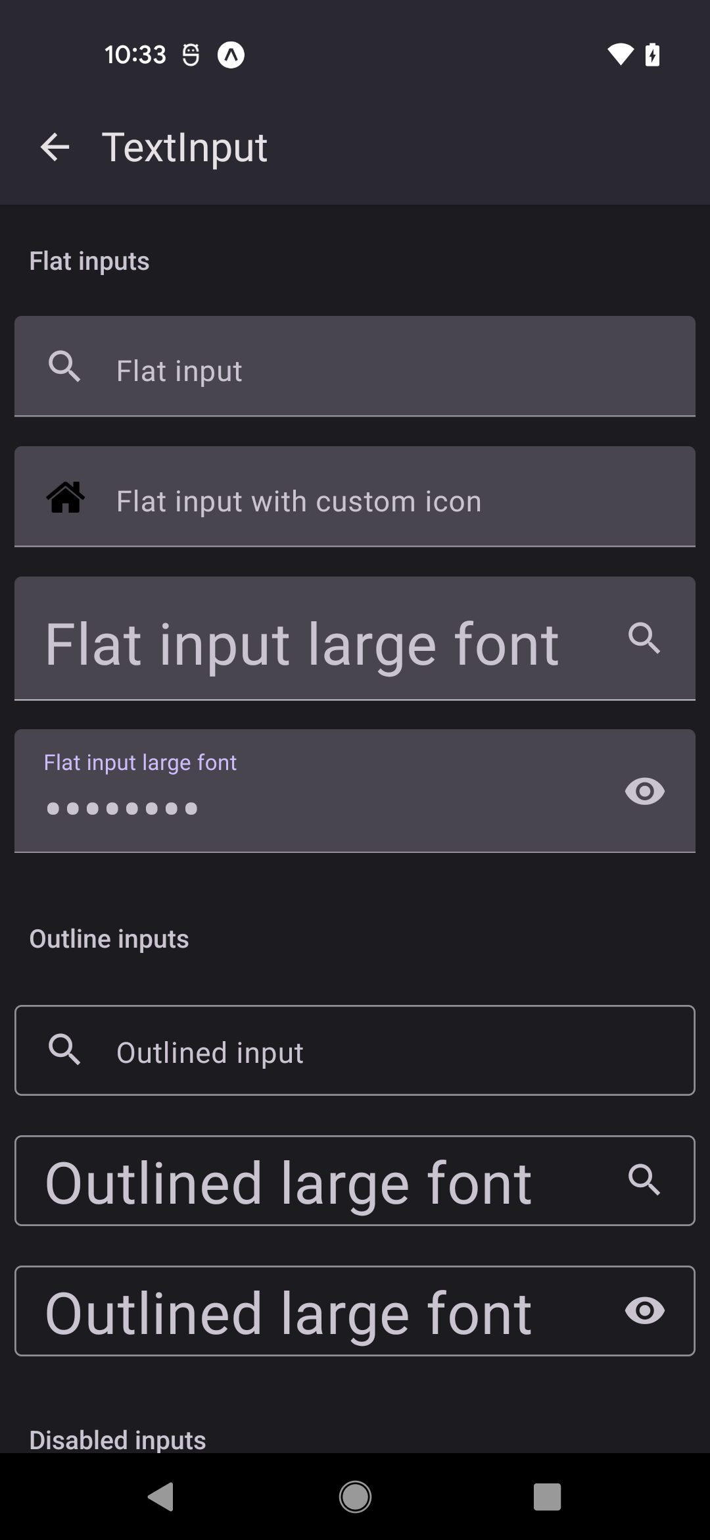The height and width of the screenshot is (1540, 710).
Task: Click search icon in Outlined large font field
Action: coord(644,1180)
